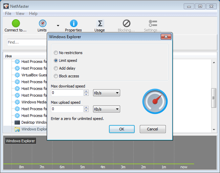Click the Find... search field
This screenshot has width=220, height=173.
[27, 42]
